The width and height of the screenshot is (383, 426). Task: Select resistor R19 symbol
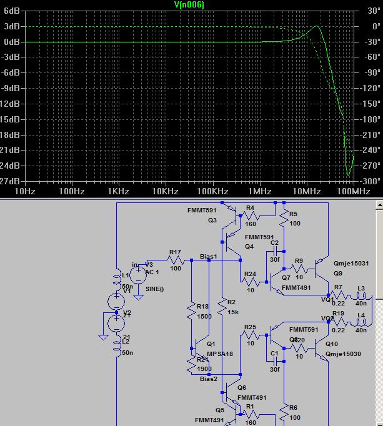(x=339, y=322)
